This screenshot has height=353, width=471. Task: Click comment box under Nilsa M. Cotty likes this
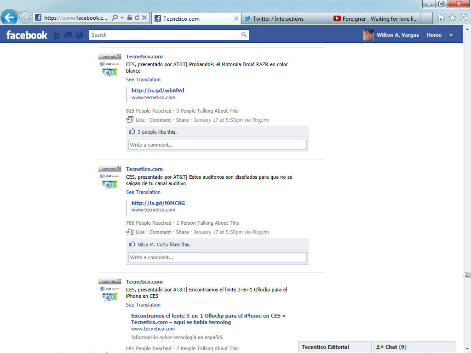coord(218,257)
